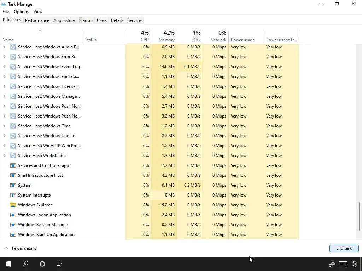Click the 0.2 MB/s disk value for System

[192, 185]
